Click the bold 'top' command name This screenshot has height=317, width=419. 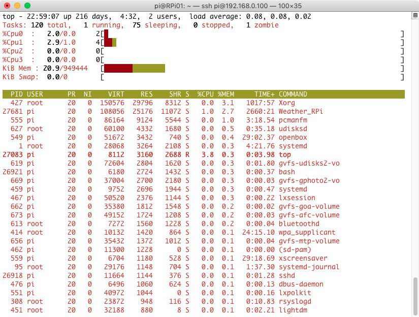pos(285,155)
